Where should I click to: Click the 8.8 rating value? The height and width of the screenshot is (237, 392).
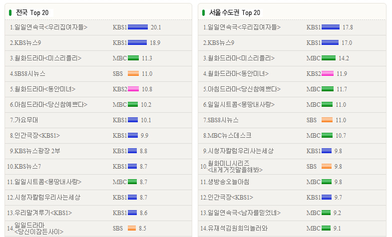[143, 151]
